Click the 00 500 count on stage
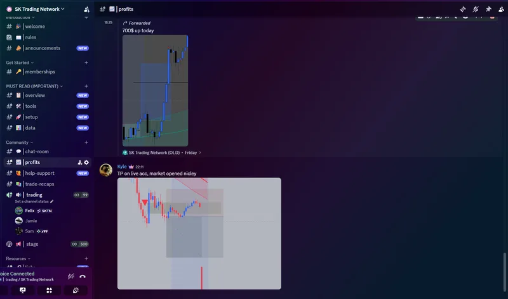Viewport: 508px width, 299px height. 80,244
